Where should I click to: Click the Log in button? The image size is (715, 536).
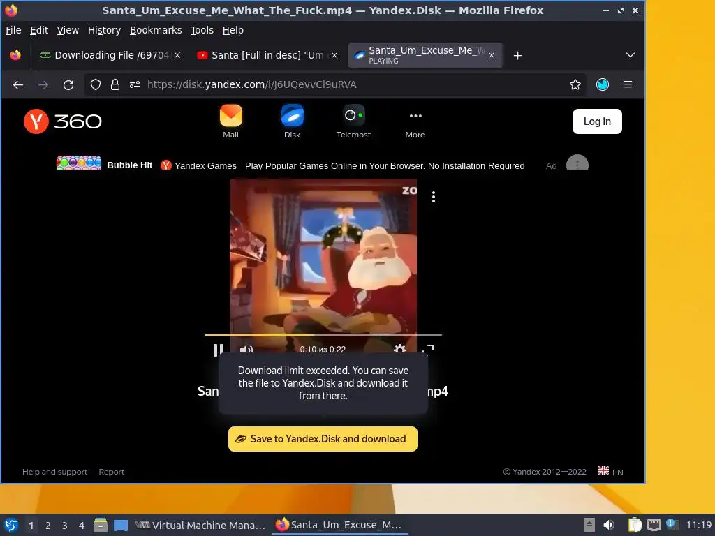tap(597, 121)
